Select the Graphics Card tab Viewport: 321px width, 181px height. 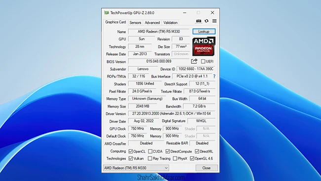pyautogui.click(x=116, y=22)
